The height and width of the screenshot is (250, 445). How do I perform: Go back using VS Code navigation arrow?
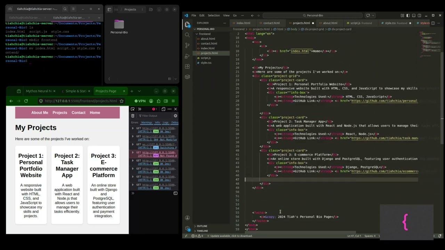pyautogui.click(x=252, y=15)
